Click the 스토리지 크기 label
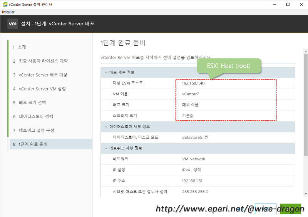 point(125,116)
